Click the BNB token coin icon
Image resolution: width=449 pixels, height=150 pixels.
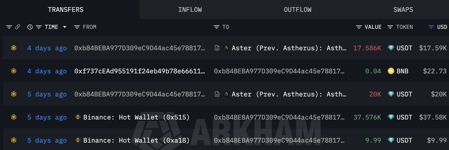pos(391,71)
